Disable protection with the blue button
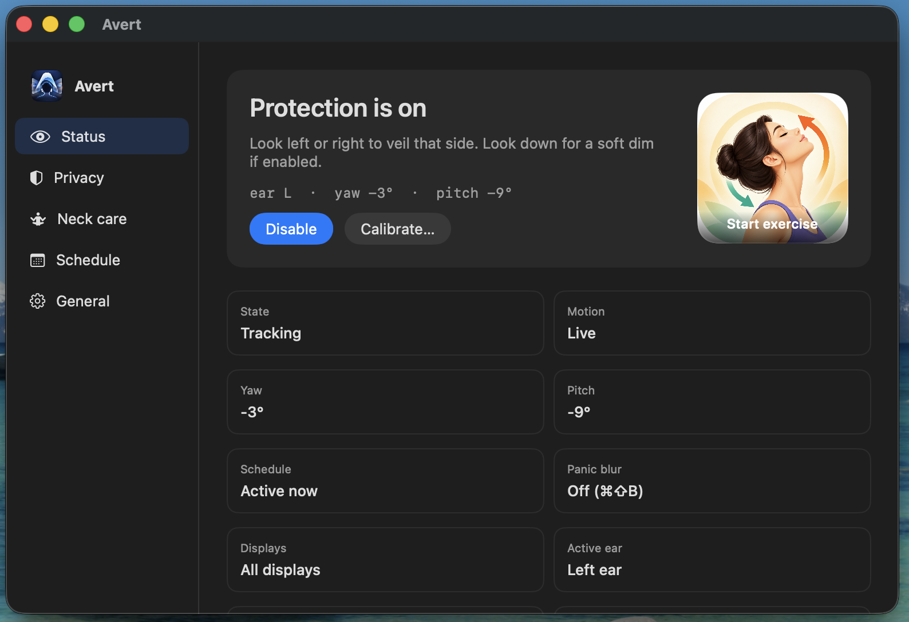The height and width of the screenshot is (622, 909). (x=291, y=229)
